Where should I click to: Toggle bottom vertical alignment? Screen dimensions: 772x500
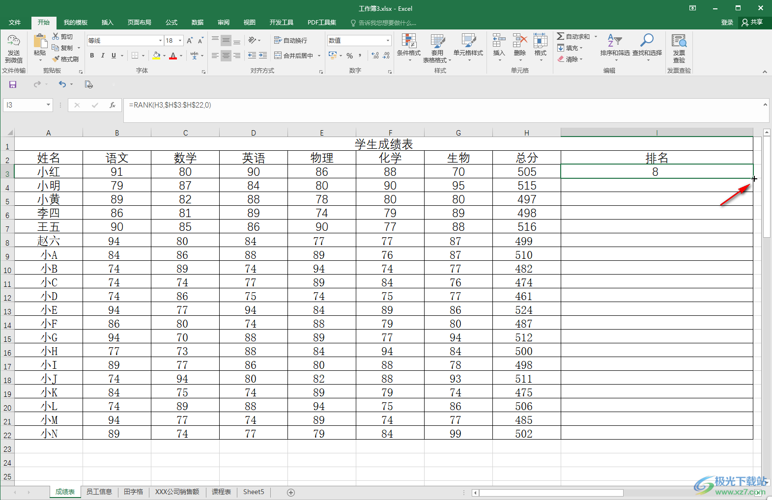237,40
